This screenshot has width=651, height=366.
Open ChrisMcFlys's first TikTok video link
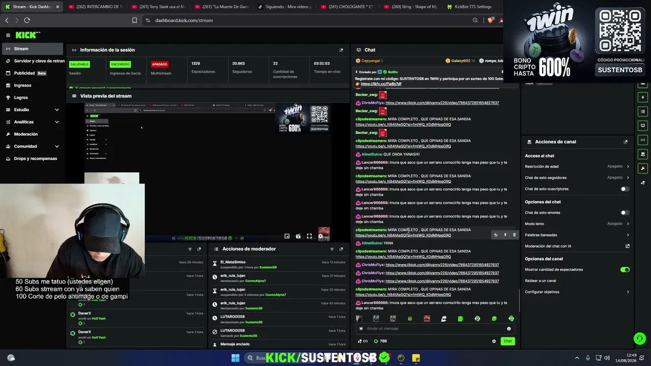coord(442,103)
